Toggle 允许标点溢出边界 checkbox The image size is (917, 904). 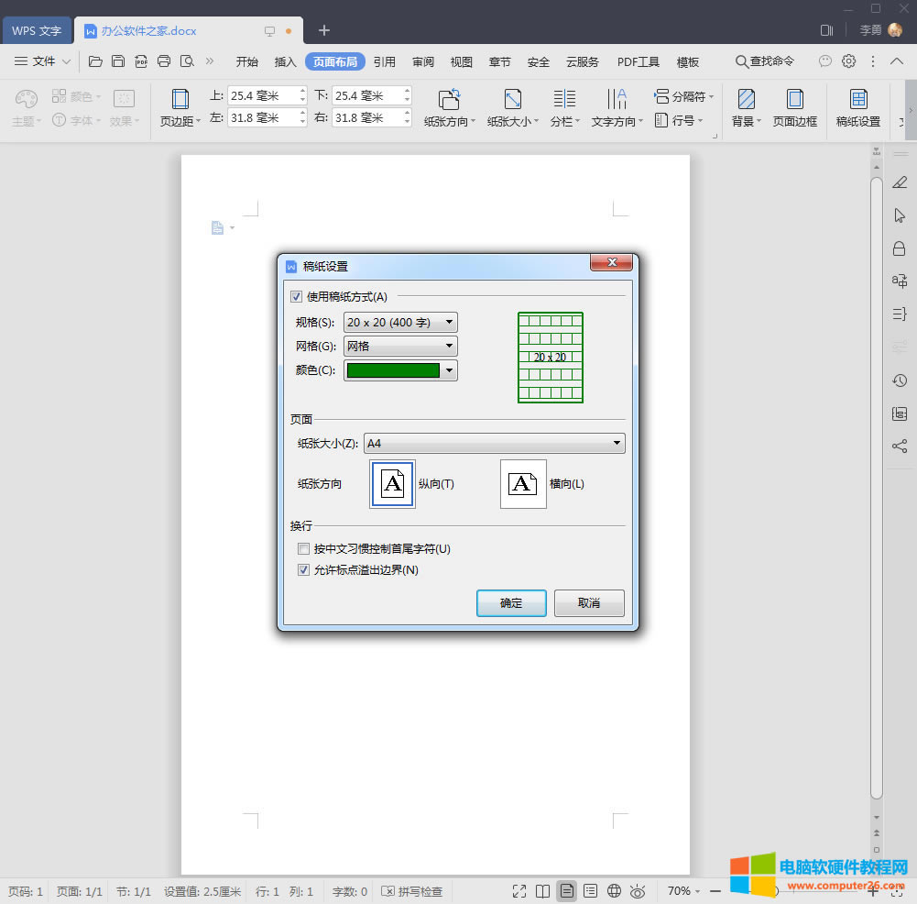304,570
